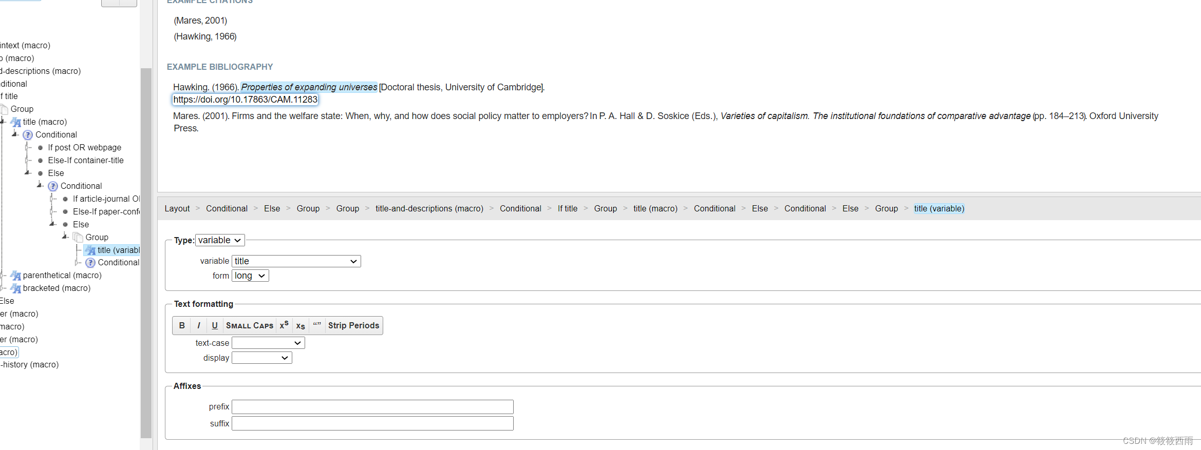Open the DOI link 10.17863/CAM.11283

tap(245, 100)
